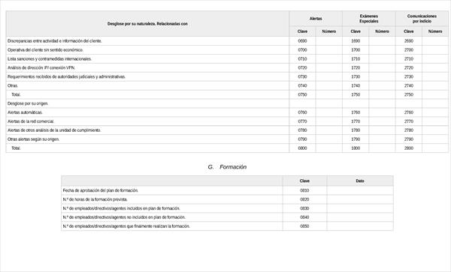The height and width of the screenshot is (272, 451).
Task: Click the Alertas Número cell for total key 0800
Action: [x=328, y=148]
